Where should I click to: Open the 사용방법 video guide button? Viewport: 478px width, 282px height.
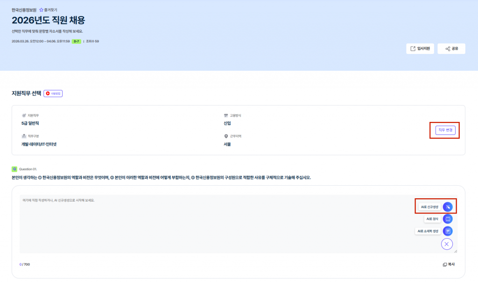click(x=53, y=94)
